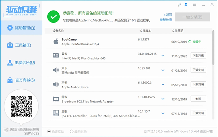Click the toolbox briefcase icon
This screenshot has height=137, width=218.
[x=10, y=45]
